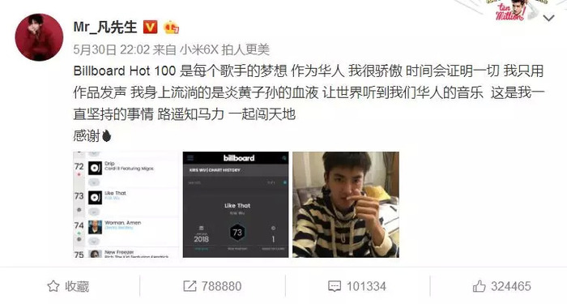
Task: Open the 小米6X 拍人更美 source link
Action: pos(225,49)
